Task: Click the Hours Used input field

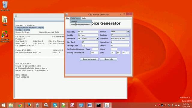Action: click(120, 42)
